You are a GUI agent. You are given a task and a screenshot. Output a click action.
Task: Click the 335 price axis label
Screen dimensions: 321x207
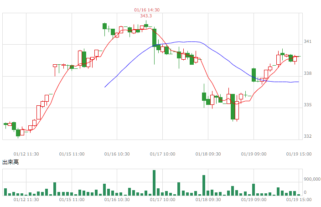point(307,105)
